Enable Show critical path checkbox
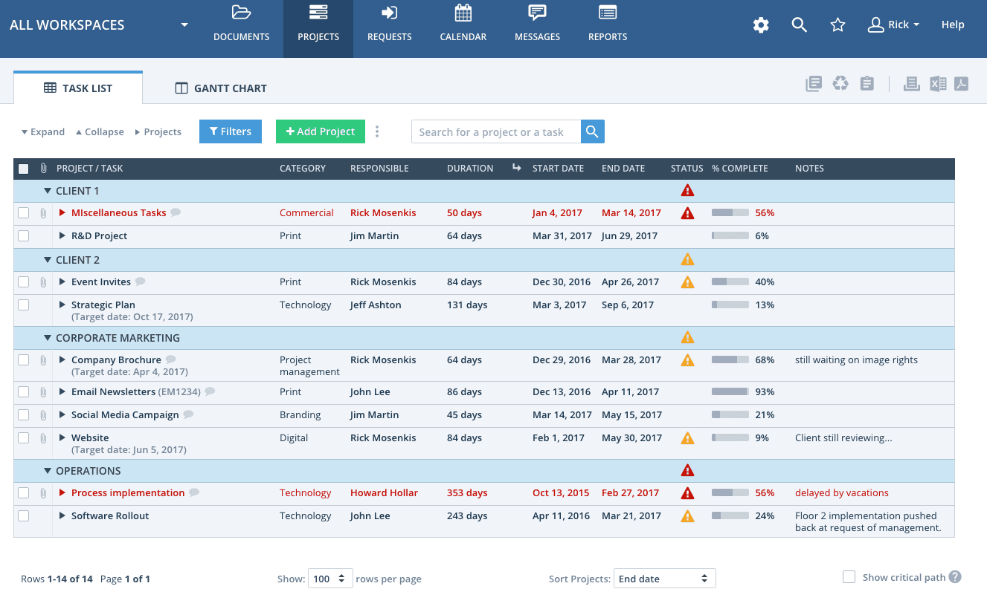The width and height of the screenshot is (987, 589). tap(849, 577)
